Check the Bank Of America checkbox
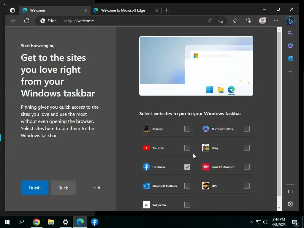This screenshot has width=304, height=228. click(247, 167)
